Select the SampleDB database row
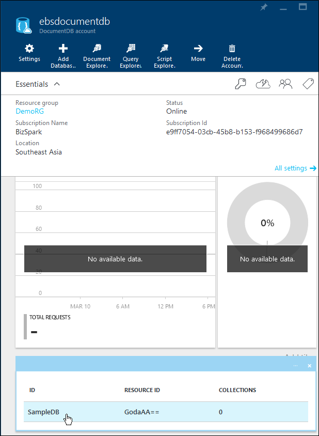Screen dimensions: 319x436 (x=166, y=412)
